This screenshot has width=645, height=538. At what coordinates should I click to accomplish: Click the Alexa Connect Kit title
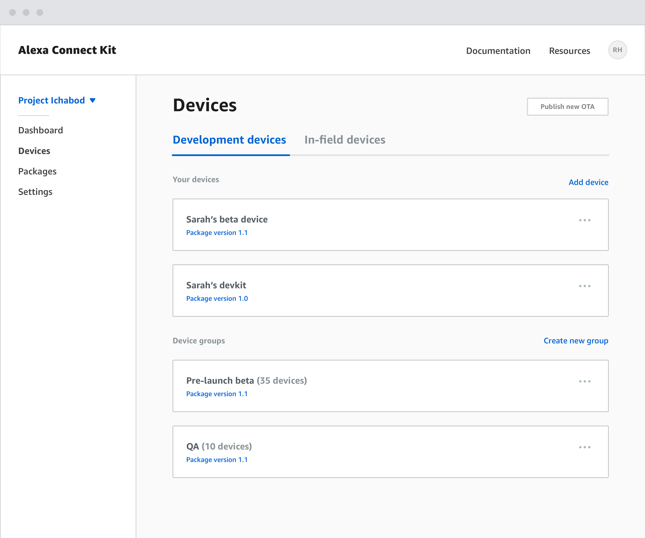pos(67,50)
